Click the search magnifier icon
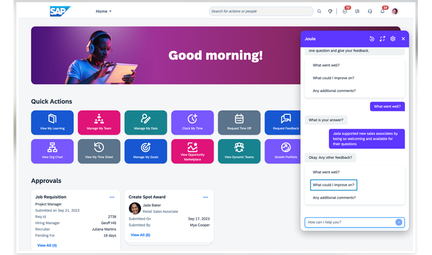The height and width of the screenshot is (255, 432). pyautogui.click(x=319, y=11)
